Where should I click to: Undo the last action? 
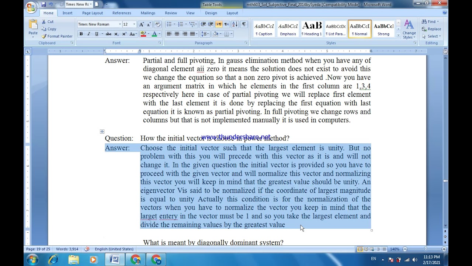tap(51, 4)
